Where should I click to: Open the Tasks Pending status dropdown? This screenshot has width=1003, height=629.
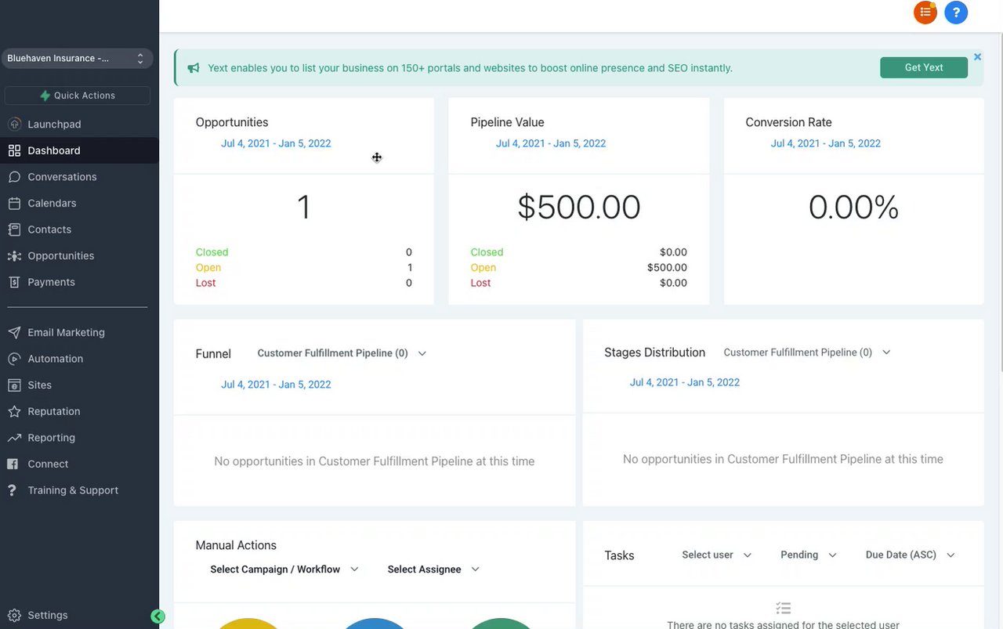(808, 555)
